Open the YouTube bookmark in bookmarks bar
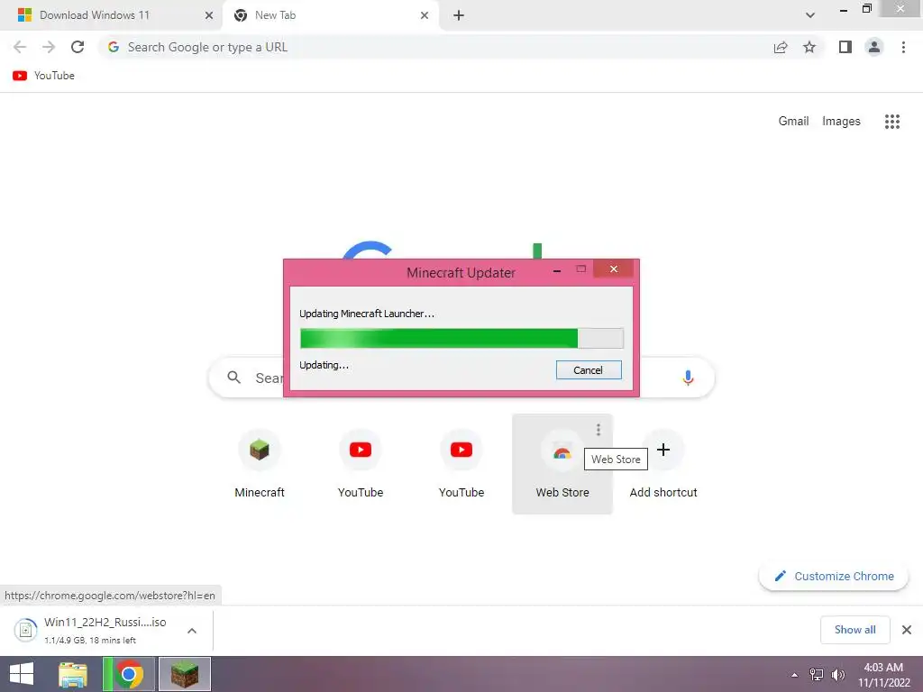 click(43, 76)
